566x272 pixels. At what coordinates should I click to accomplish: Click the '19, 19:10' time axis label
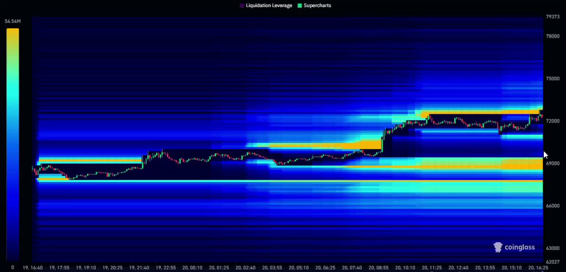(x=86, y=268)
